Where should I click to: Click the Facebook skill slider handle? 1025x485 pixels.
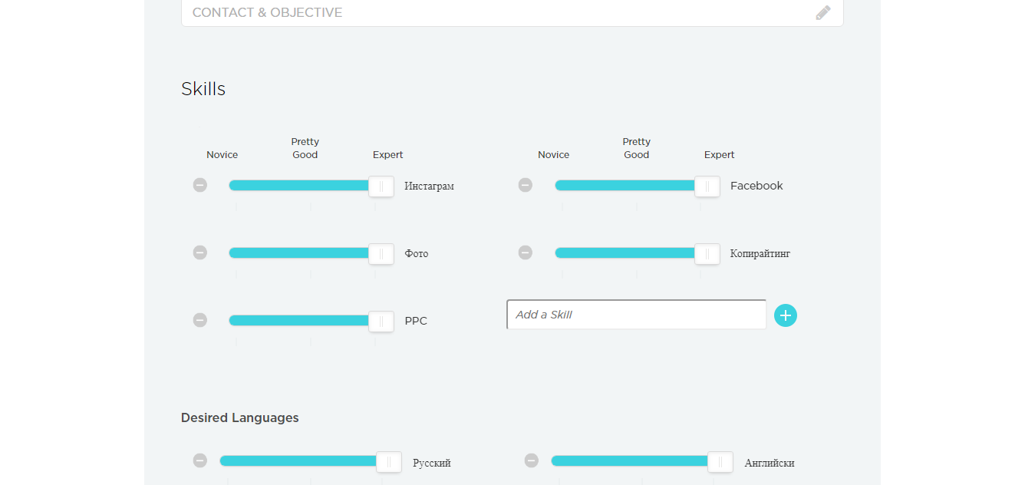pos(707,186)
